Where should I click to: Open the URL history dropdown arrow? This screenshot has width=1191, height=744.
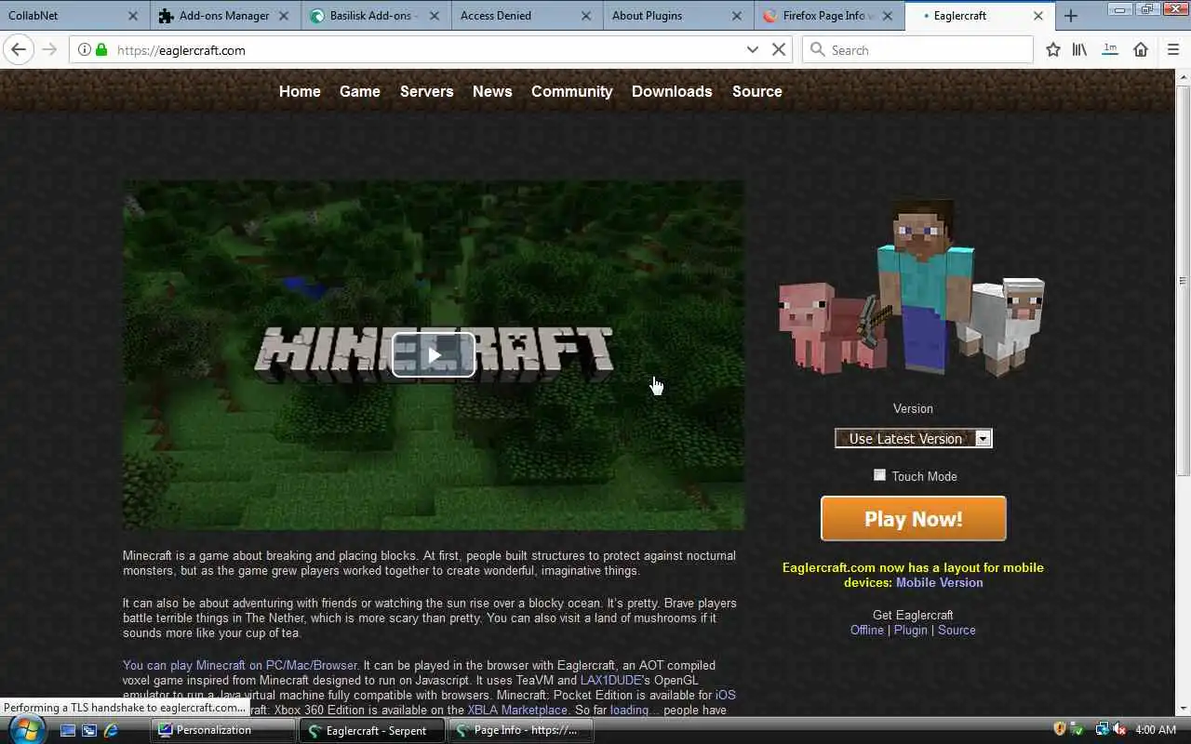(753, 50)
